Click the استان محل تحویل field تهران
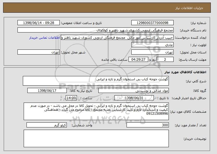 (x=152, y=52)
